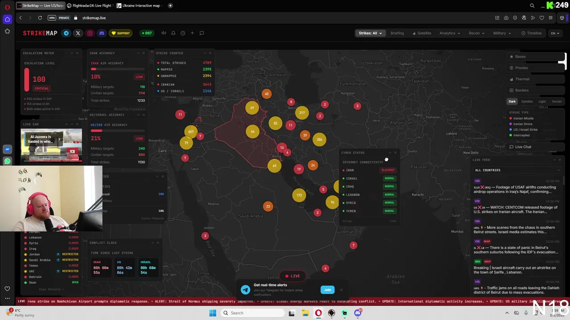Image resolution: width=570 pixels, height=320 pixels.
Task: Open notifications bell in StrikeMap header
Action: 173,33
